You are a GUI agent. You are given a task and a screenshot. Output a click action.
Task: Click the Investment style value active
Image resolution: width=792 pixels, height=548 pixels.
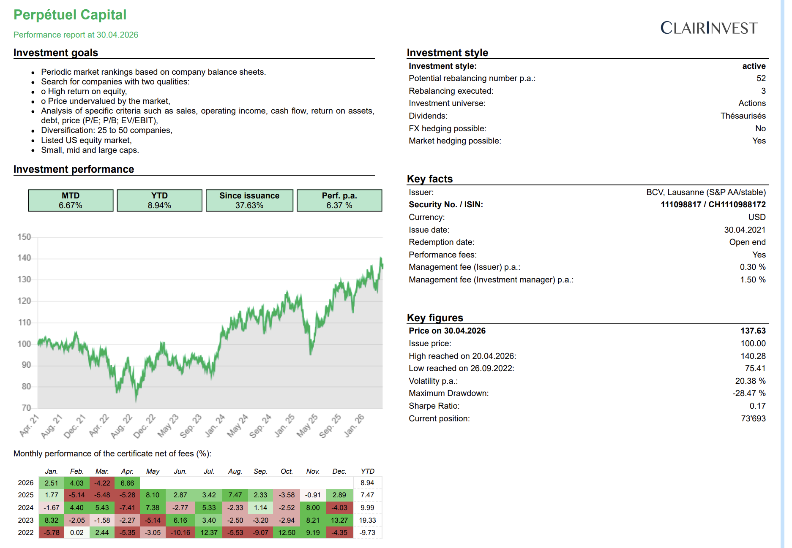click(x=754, y=66)
